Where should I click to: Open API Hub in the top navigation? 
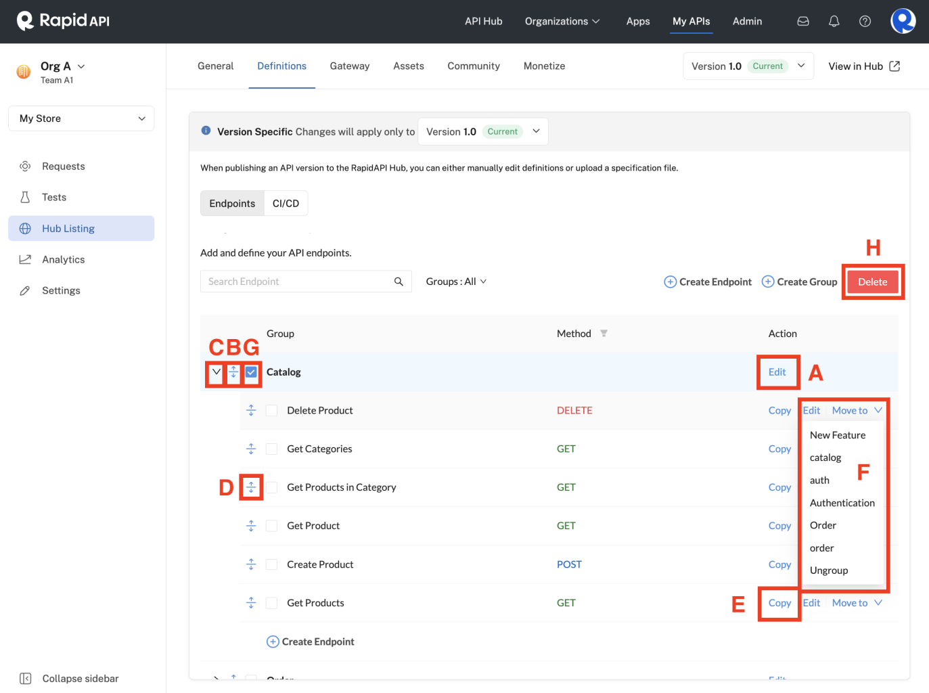484,22
